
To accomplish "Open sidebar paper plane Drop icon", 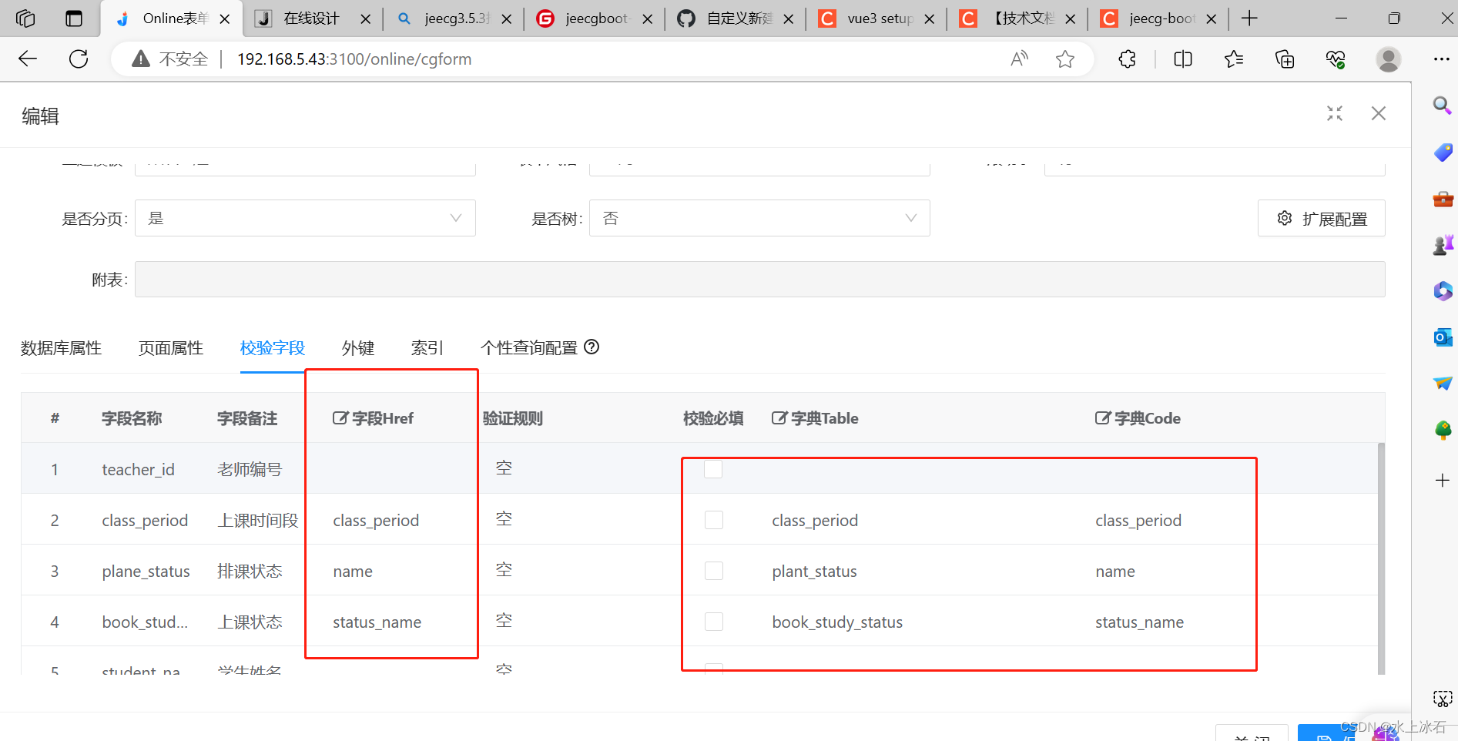I will coord(1443,383).
